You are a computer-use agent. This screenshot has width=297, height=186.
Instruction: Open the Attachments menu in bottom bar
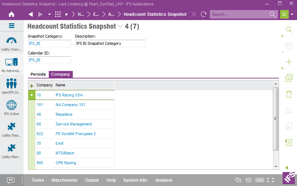(x=64, y=180)
